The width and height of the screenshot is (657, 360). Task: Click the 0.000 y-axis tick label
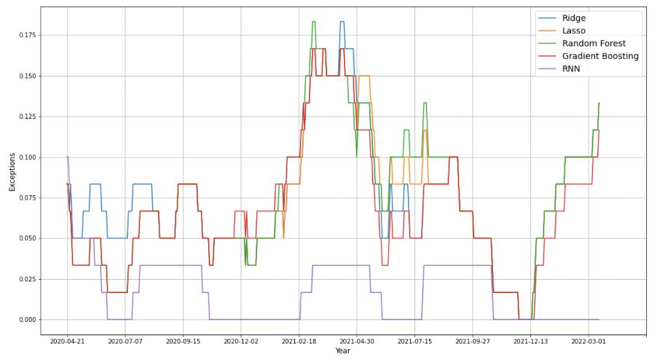point(28,320)
